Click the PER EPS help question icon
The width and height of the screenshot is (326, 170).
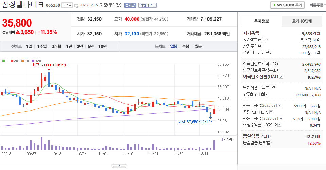pos(280,106)
